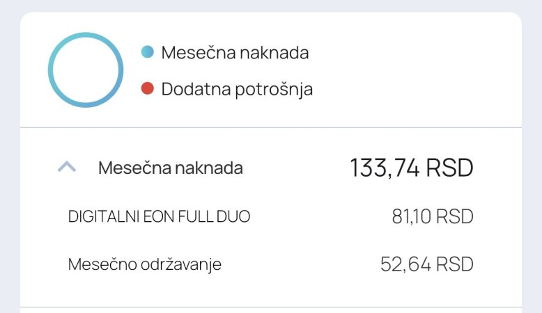The image size is (542, 313).
Task: Open the Mesečno održavanje item
Action: pyautogui.click(x=145, y=264)
